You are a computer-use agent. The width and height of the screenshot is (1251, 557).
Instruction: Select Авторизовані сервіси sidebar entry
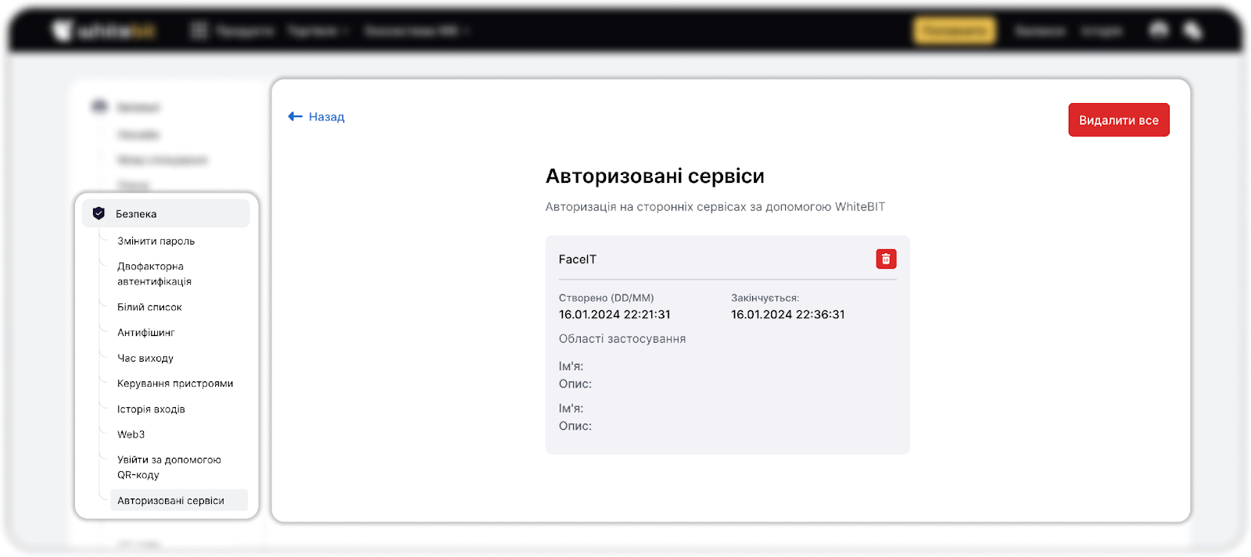170,501
